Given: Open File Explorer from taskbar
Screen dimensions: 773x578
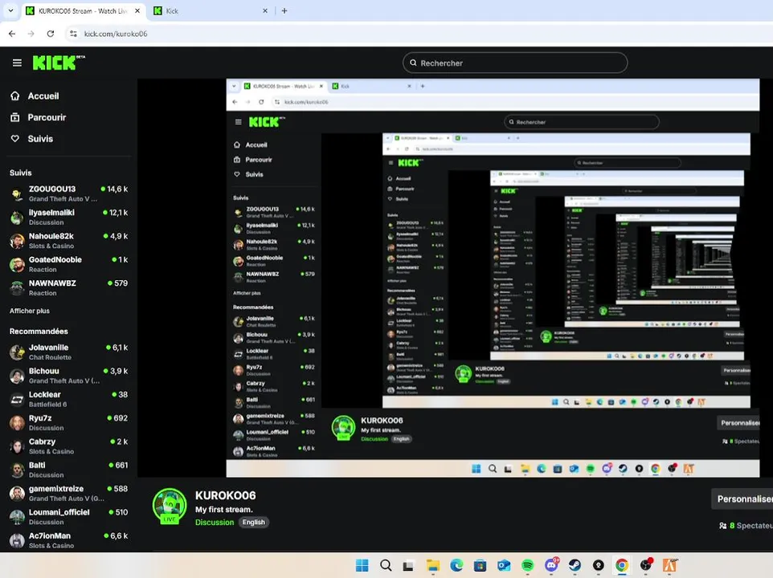Looking at the screenshot, I should tap(433, 566).
